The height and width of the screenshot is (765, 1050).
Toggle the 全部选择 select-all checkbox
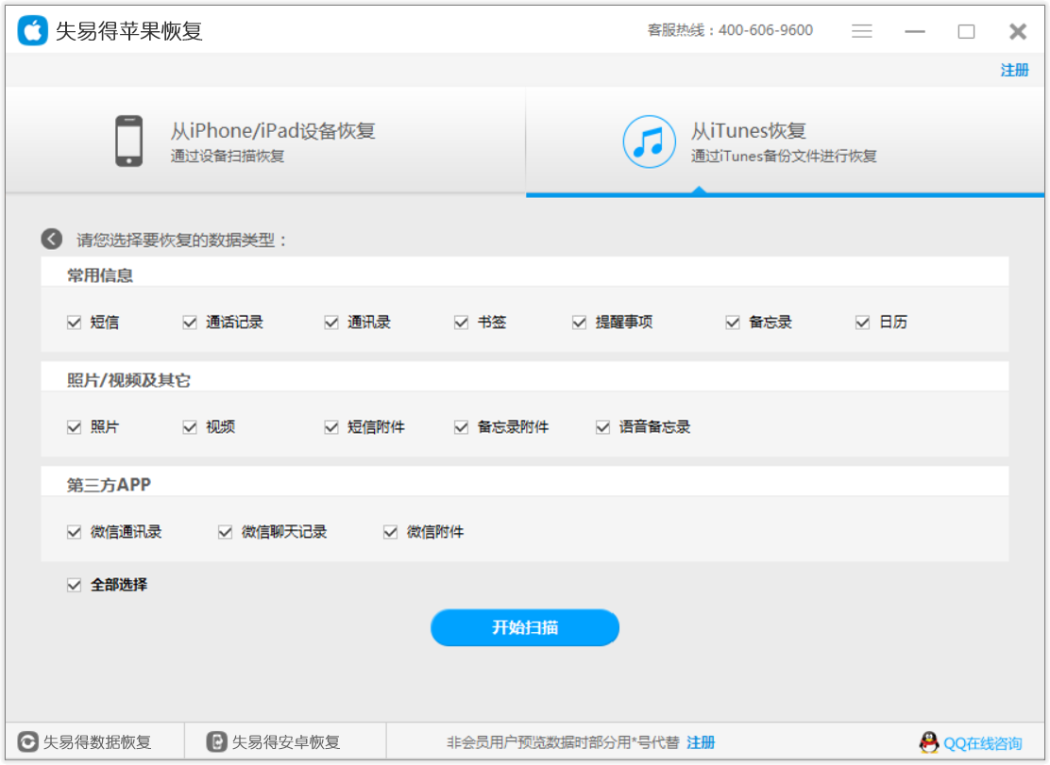tap(74, 584)
